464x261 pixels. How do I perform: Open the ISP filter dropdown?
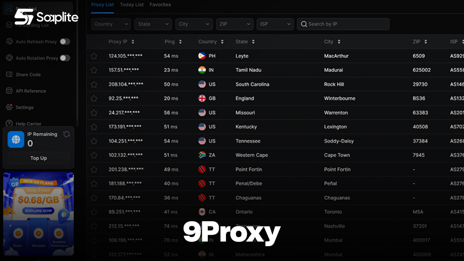[275, 24]
